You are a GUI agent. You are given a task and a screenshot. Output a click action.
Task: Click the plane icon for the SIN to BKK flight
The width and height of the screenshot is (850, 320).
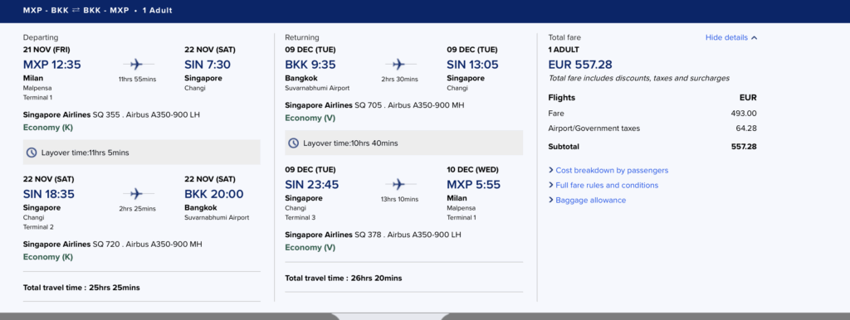point(137,194)
